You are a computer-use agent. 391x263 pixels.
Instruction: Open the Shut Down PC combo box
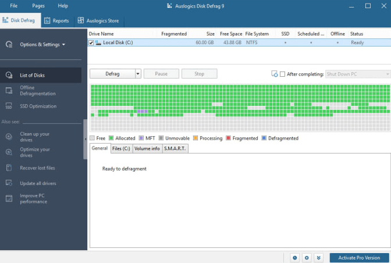click(357, 74)
